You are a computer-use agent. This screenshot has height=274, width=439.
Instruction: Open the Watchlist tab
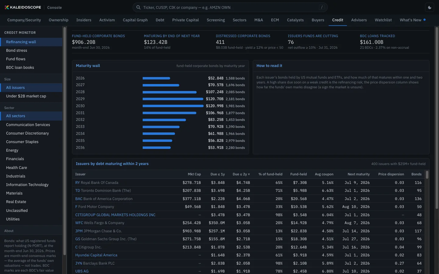(383, 20)
